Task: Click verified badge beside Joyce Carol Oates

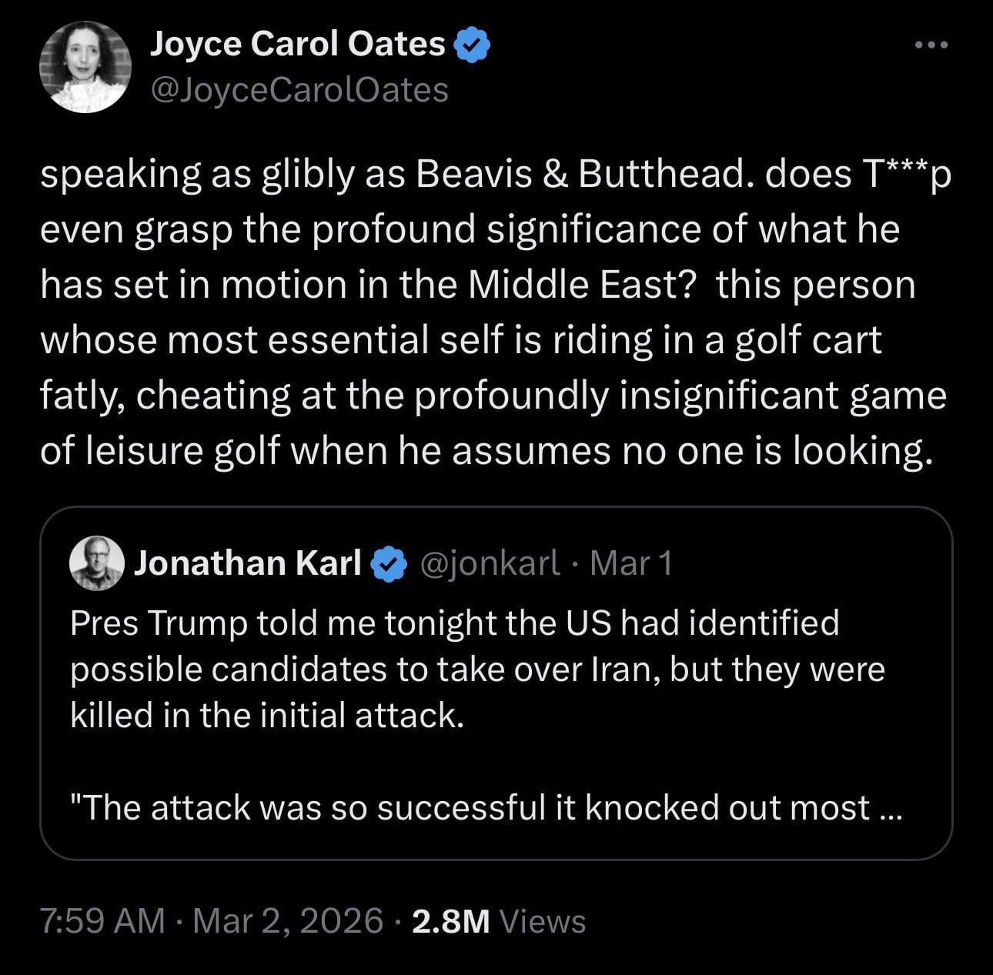Action: (473, 45)
